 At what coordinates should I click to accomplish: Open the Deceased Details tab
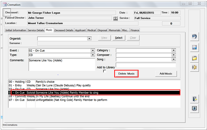[64, 30]
